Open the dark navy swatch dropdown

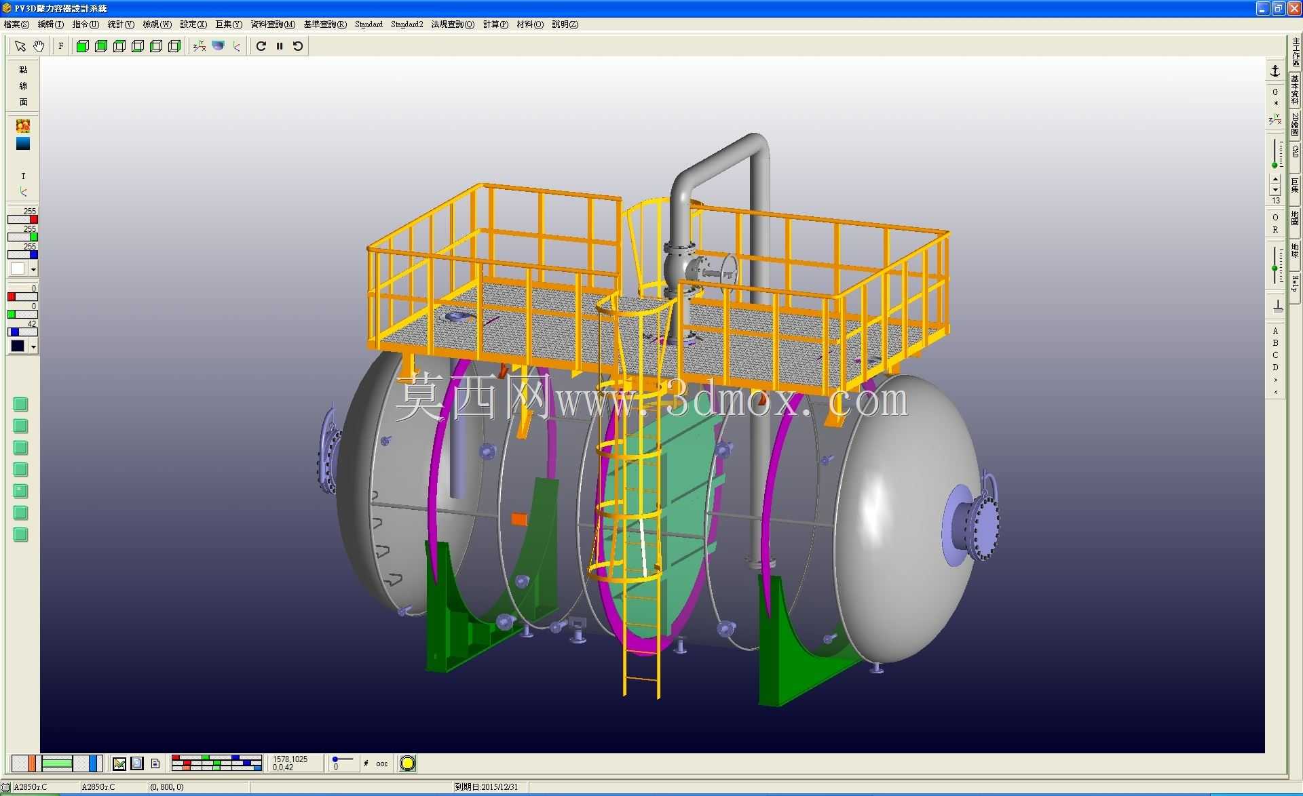tap(33, 346)
